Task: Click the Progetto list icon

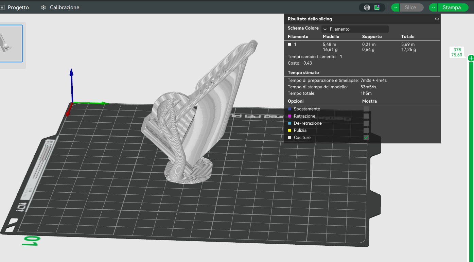Action: pos(2,7)
